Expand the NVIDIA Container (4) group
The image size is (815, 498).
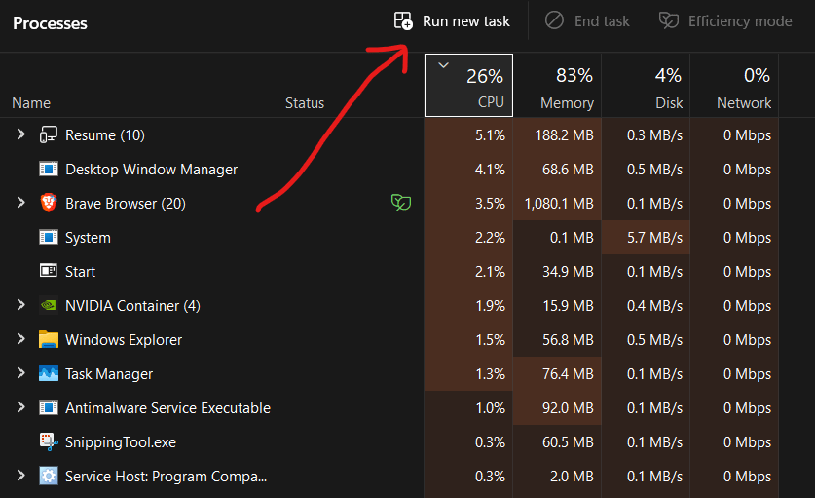(x=20, y=305)
